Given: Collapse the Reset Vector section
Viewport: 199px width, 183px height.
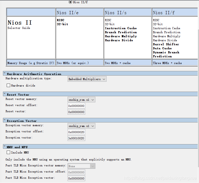Looking at the screenshot, I should coord(5,94).
